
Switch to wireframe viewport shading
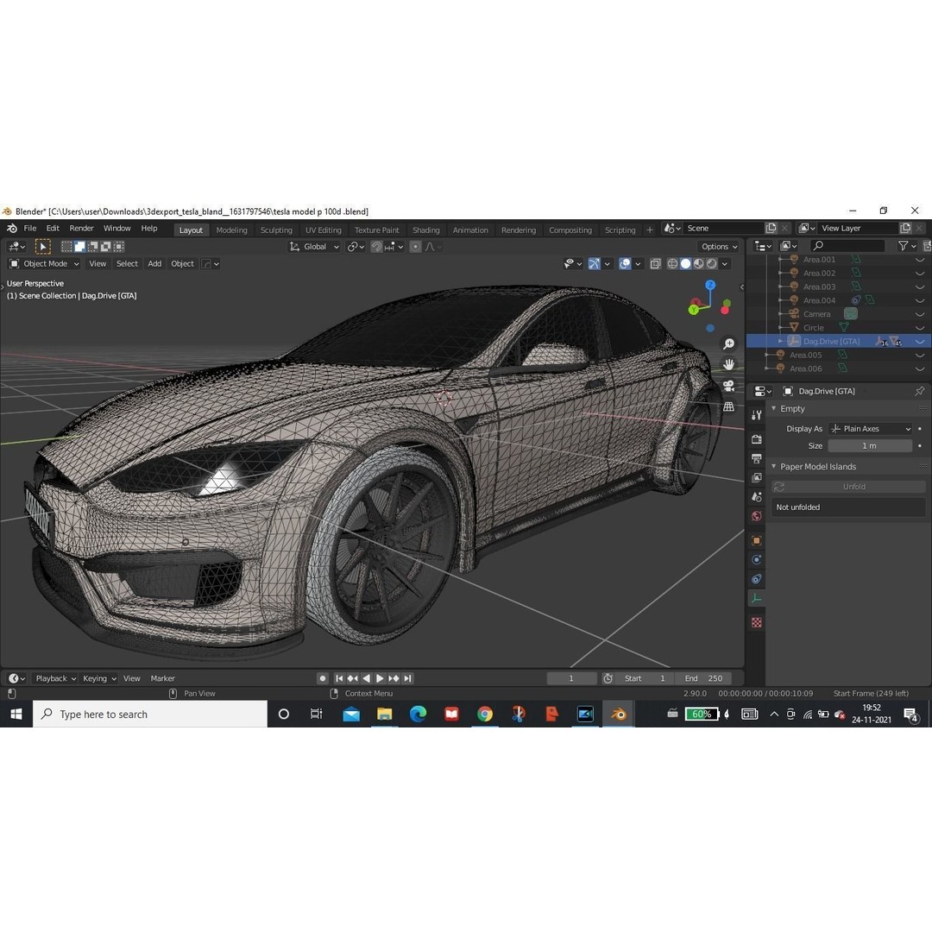click(x=672, y=264)
